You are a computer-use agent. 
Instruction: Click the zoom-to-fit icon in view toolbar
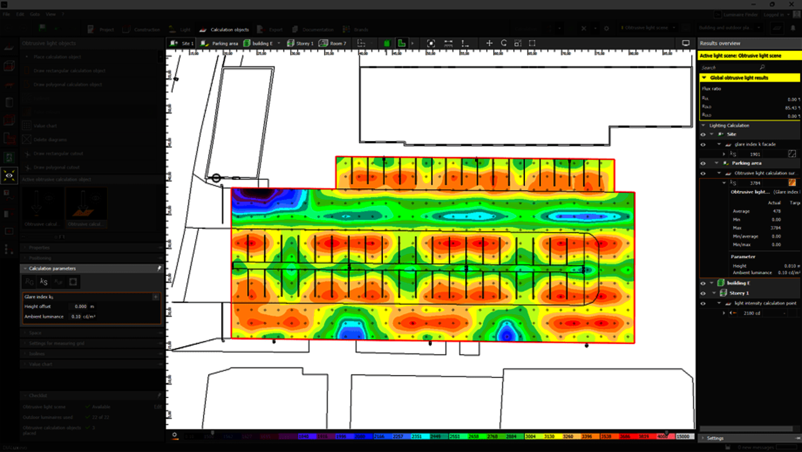click(431, 43)
